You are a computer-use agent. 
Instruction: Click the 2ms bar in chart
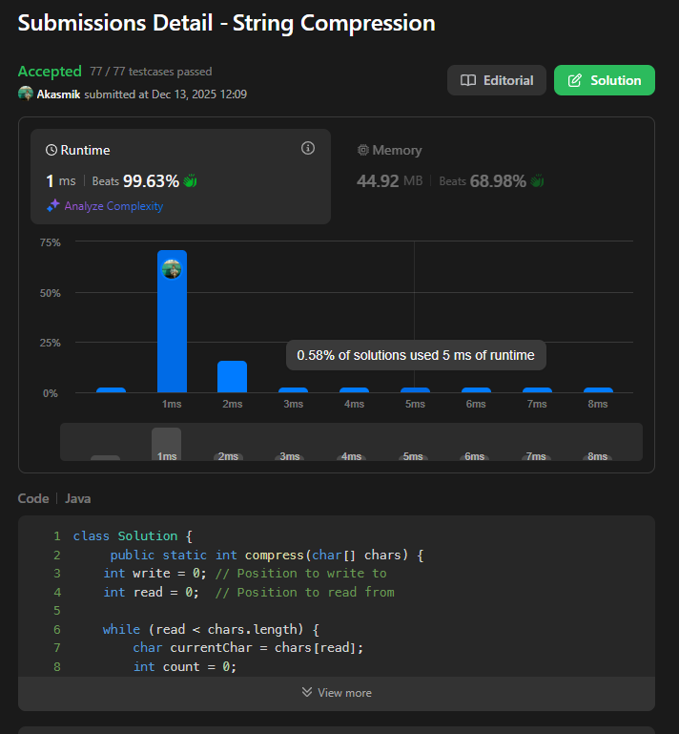pos(233,376)
